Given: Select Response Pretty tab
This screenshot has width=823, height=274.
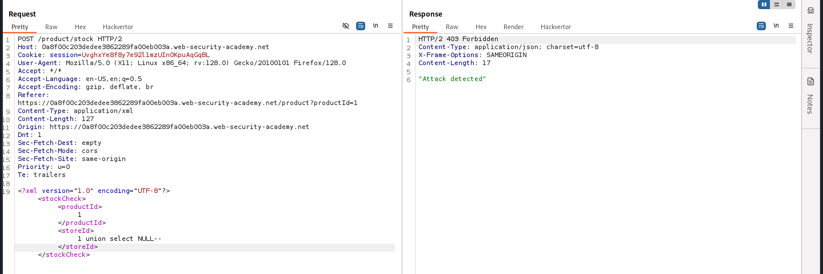Looking at the screenshot, I should (x=421, y=27).
